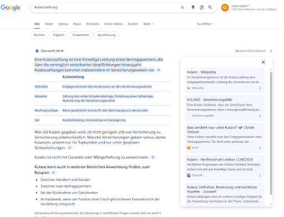The image size is (284, 217).
Task: Select the Buchen suggestion chip
Action: [x=39, y=35]
